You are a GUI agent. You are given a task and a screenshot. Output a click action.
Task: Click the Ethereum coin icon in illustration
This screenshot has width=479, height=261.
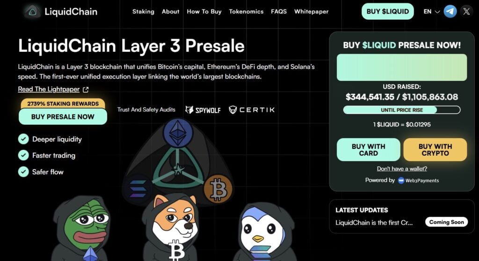click(x=178, y=133)
